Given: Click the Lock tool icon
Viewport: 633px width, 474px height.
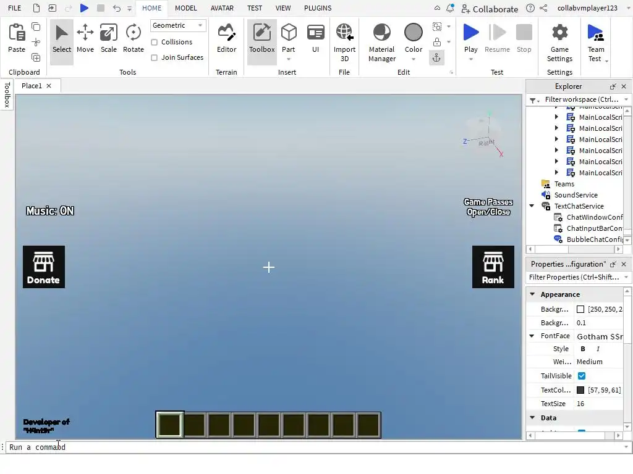Looking at the screenshot, I should (x=437, y=42).
